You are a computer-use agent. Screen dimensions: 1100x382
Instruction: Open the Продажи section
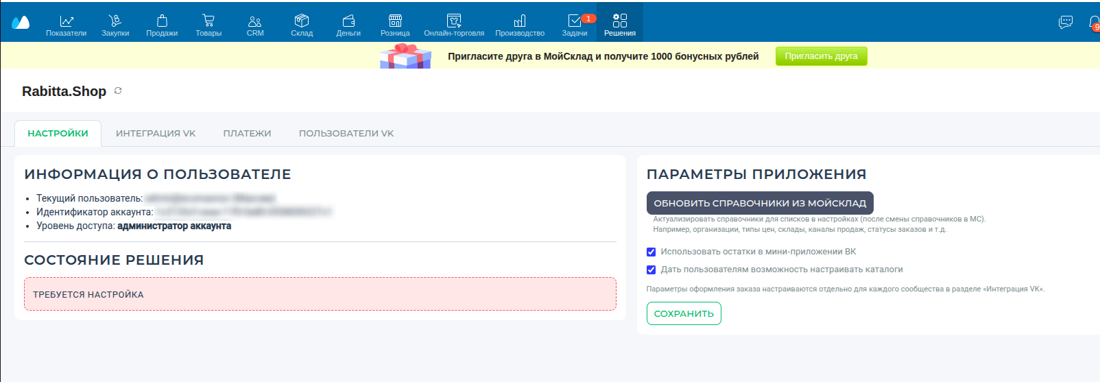162,25
